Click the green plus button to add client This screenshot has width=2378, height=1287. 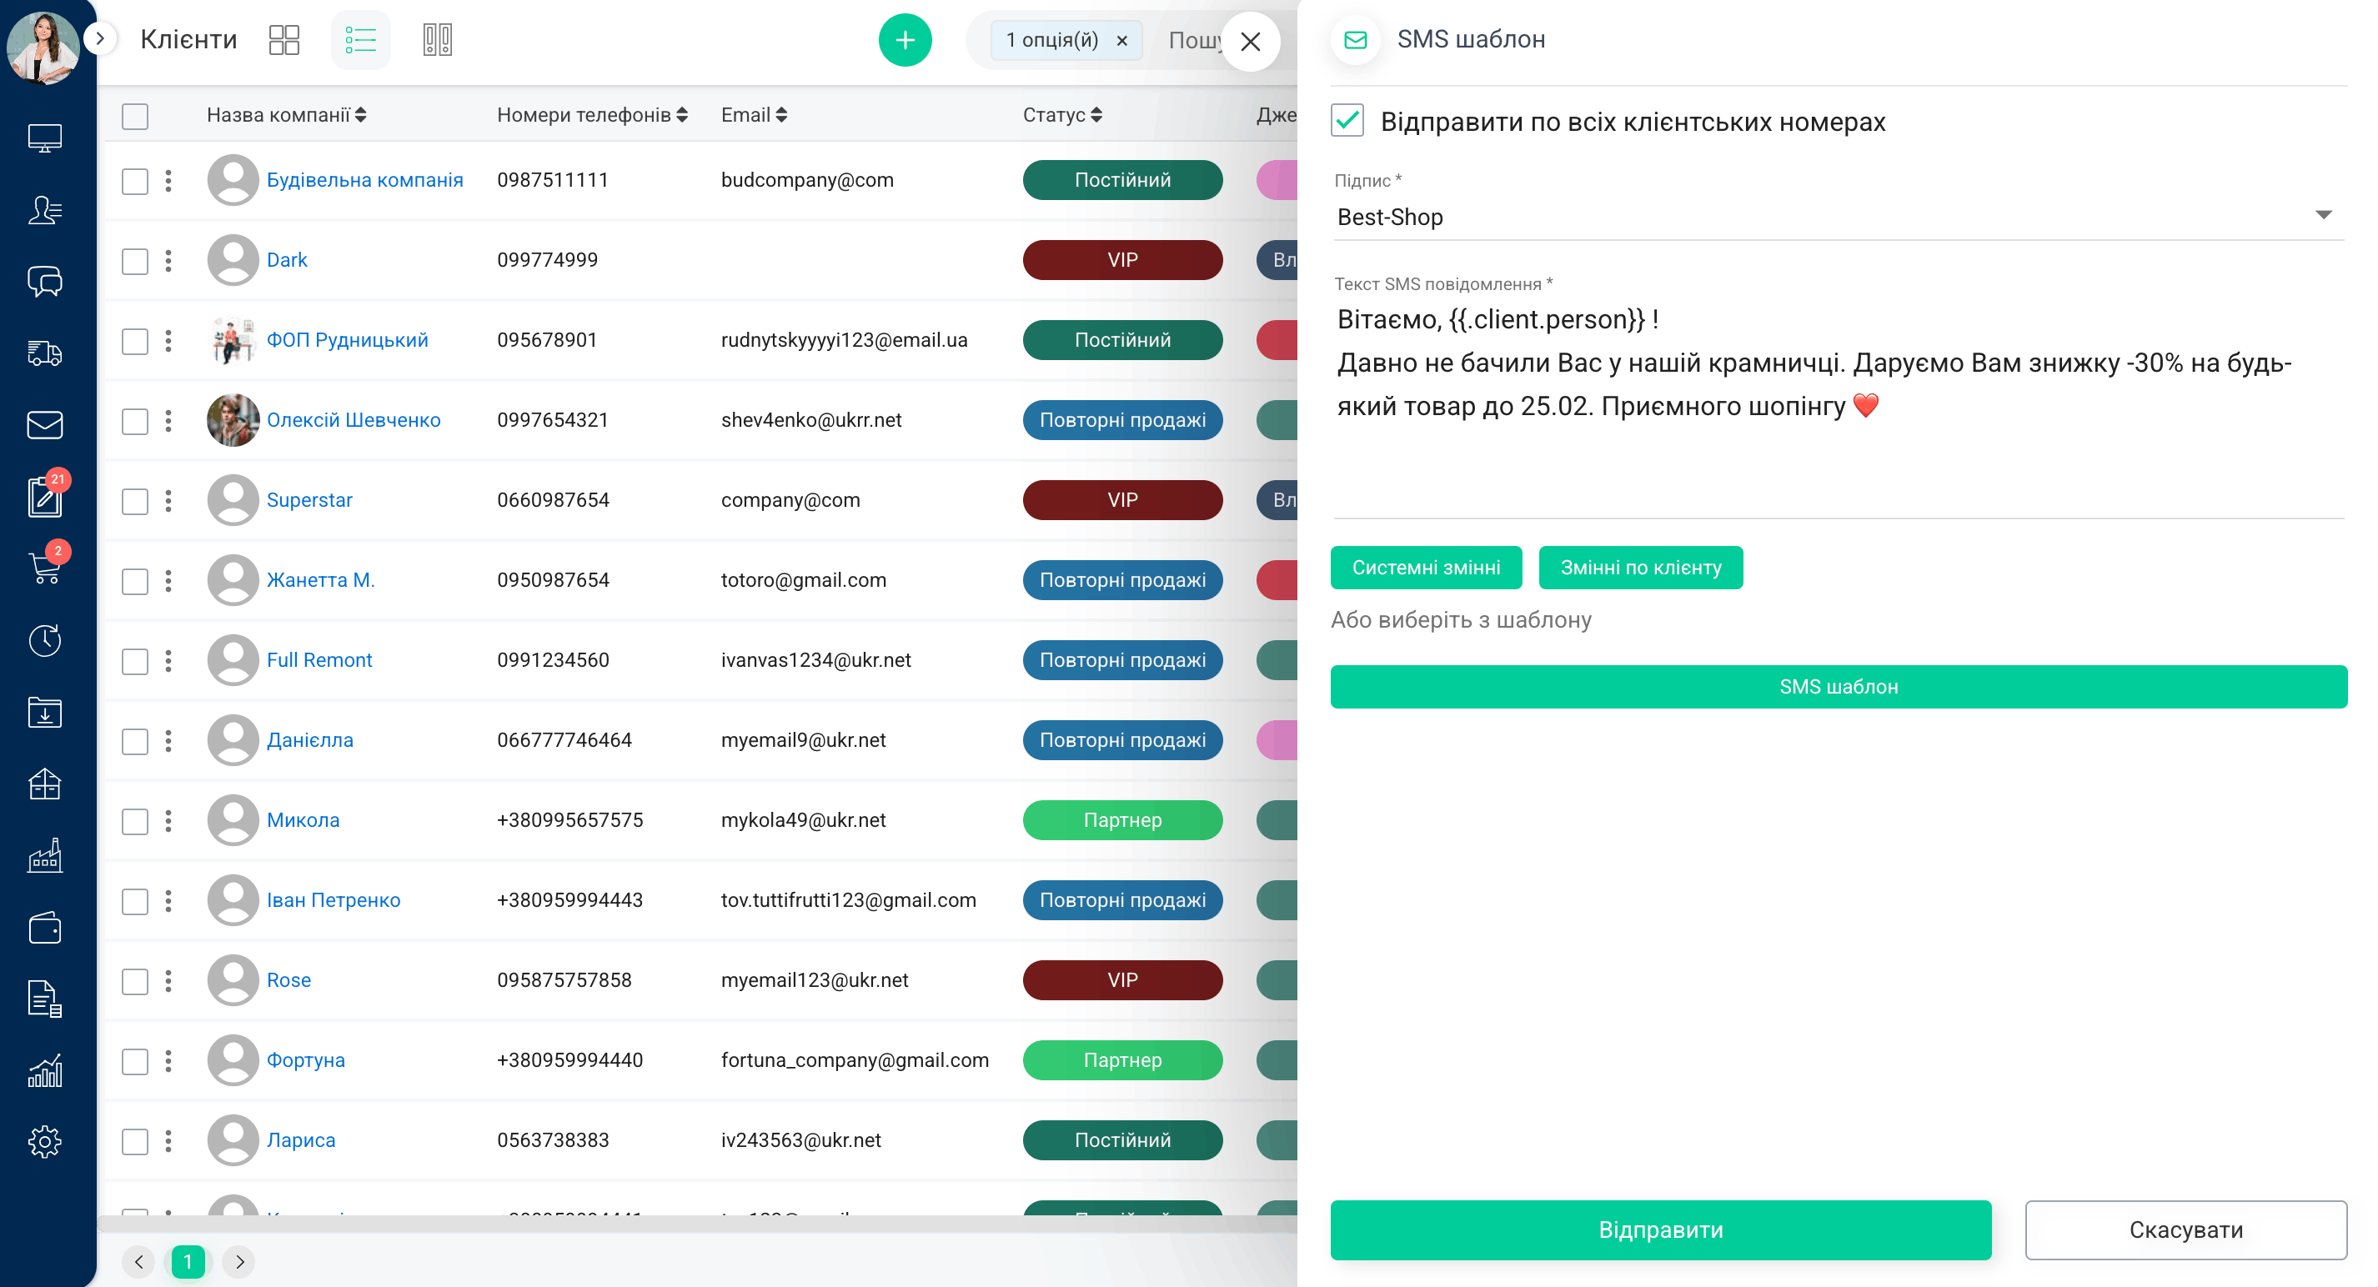tap(905, 40)
